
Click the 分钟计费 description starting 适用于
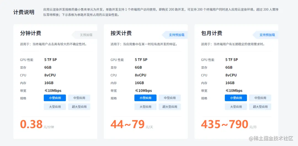54,44
